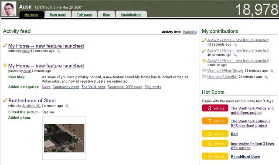Click magnifier icon next to Sentinel 101 edit
The width and height of the screenshot is (279, 165).
(67, 106)
